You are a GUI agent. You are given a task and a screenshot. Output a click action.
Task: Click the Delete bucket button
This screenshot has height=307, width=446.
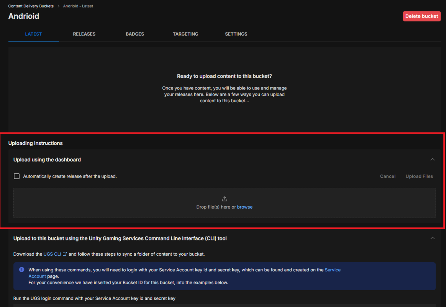[x=421, y=16]
